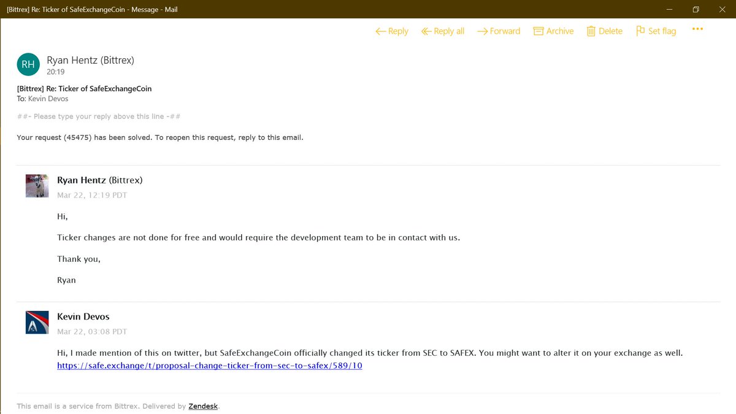This screenshot has width=736, height=414.
Task: Click sender name Ryan Hentz (Bittrex) in header
Action: [x=90, y=60]
